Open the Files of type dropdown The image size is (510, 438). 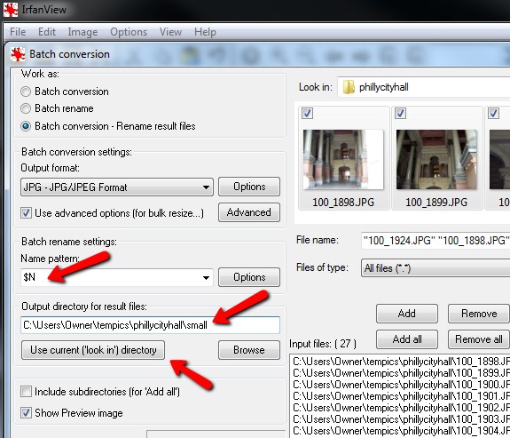point(435,268)
